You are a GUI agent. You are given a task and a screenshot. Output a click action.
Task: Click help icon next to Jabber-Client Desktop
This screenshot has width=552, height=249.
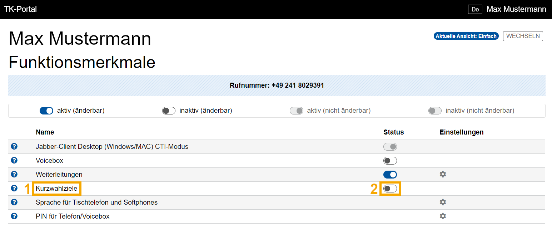tap(14, 146)
